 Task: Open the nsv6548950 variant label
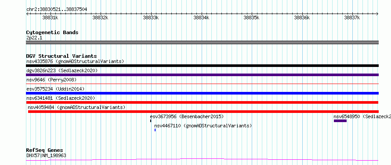(x=362, y=116)
